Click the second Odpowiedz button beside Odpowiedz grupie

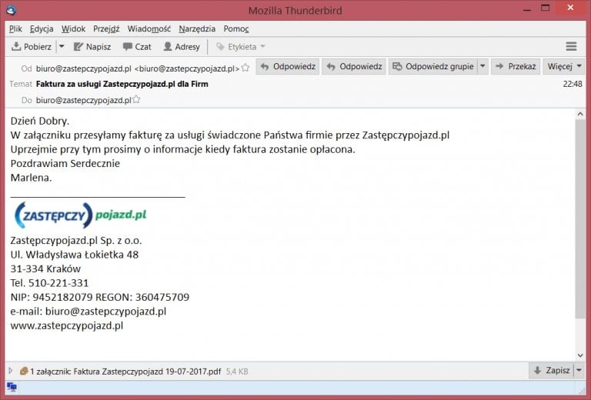(x=354, y=67)
